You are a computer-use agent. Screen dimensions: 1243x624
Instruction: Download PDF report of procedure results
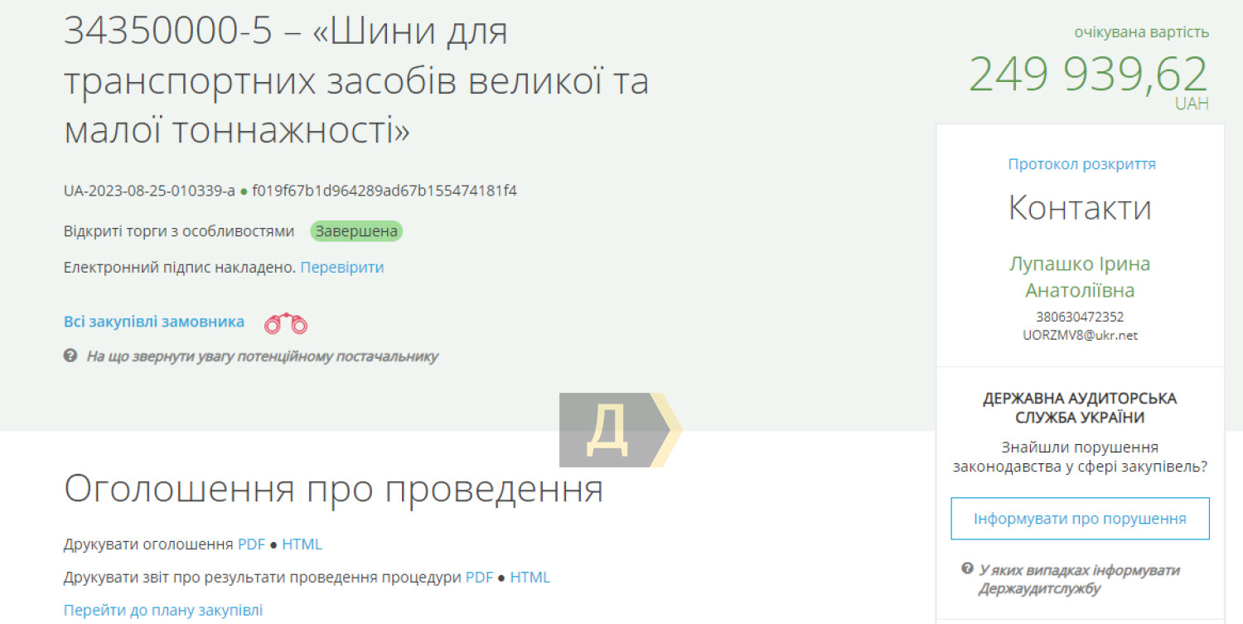pos(479,578)
